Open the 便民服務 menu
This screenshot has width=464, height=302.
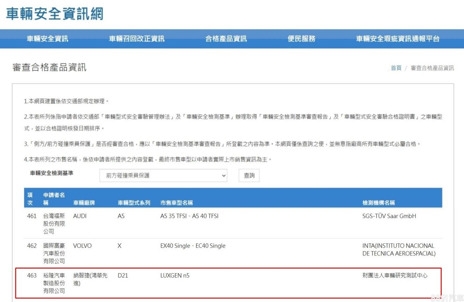301,39
